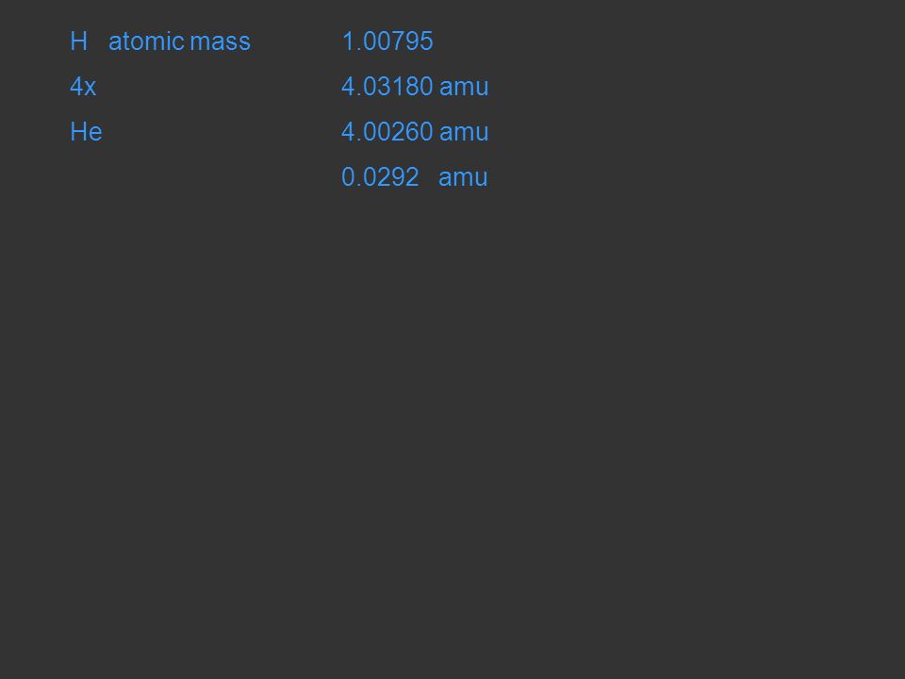The image size is (905, 679).
Task: Click the digit 4 in 4x
Action: [76, 87]
